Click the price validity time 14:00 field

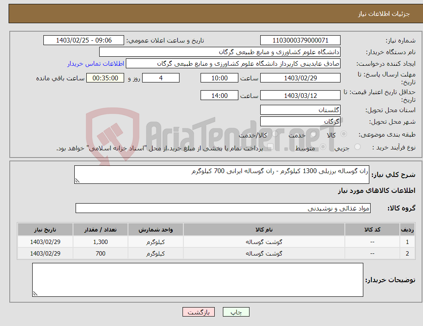[x=219, y=95]
